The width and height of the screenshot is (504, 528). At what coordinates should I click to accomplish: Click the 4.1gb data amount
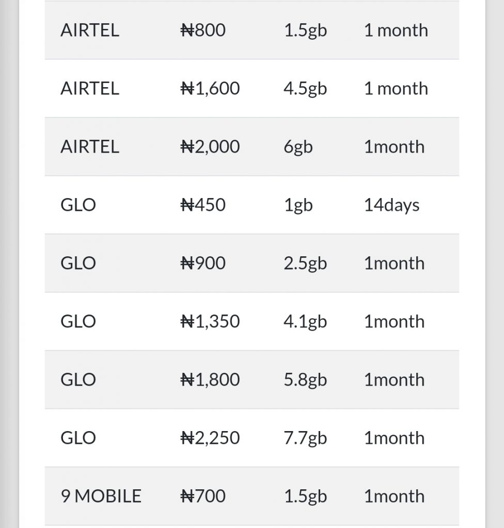(x=305, y=322)
